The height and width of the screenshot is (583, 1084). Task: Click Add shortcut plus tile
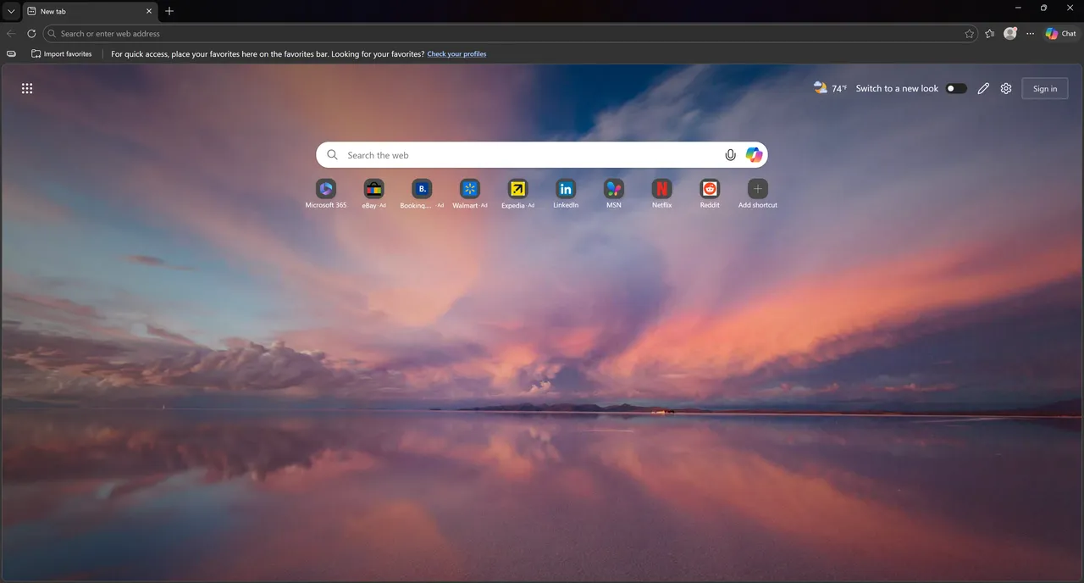coord(758,193)
